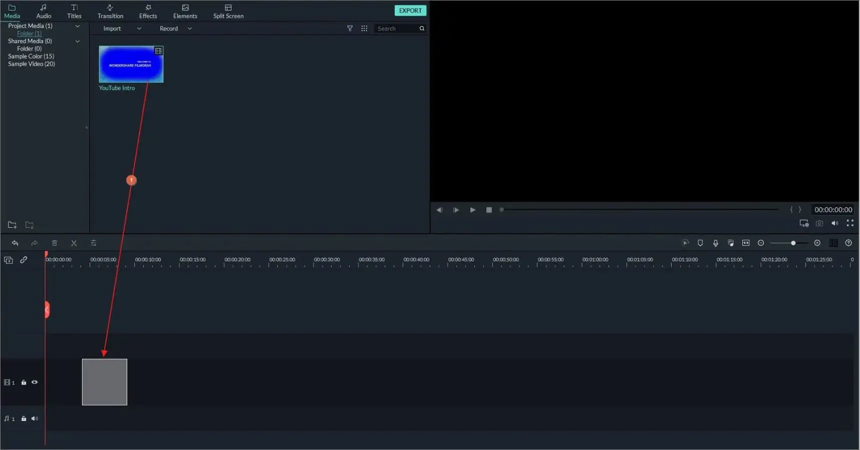Click the 00:00:00:00 preview timecode
860x450 pixels.
pos(833,210)
